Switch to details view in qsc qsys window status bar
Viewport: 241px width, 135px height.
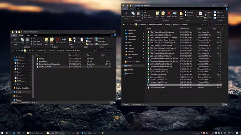click(223, 104)
